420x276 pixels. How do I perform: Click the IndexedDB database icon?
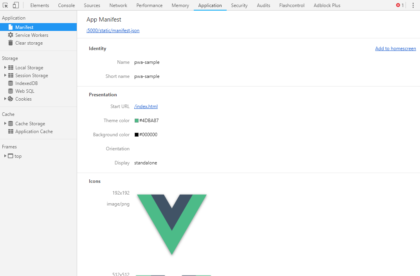point(11,83)
